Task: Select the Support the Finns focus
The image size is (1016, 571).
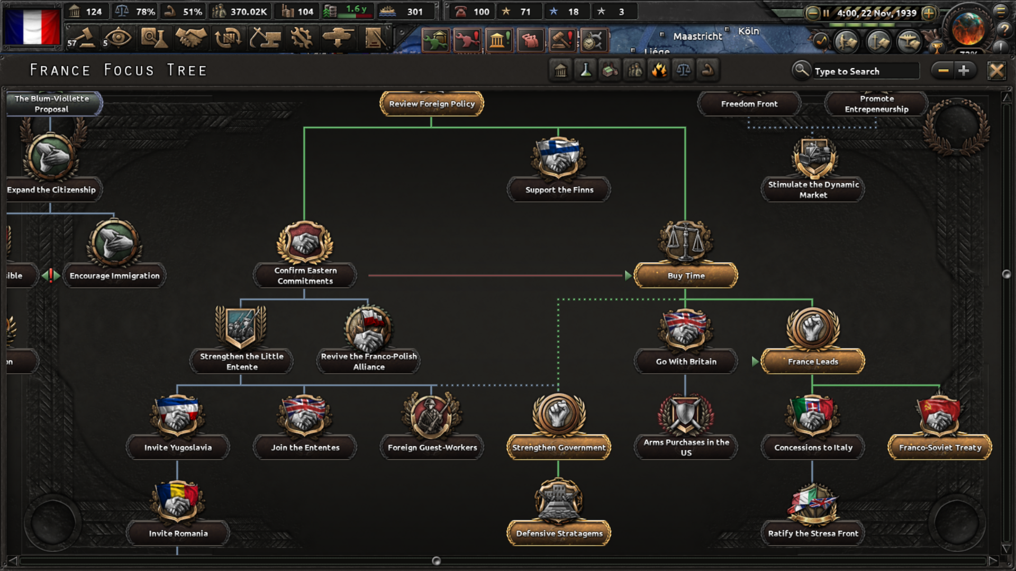Action: (559, 190)
